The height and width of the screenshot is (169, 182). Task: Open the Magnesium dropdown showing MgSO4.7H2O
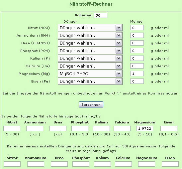pos(90,74)
